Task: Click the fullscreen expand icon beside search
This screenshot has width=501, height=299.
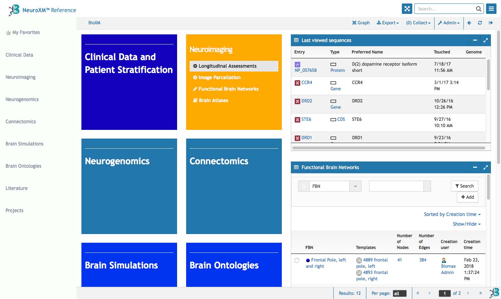Action: [407, 9]
